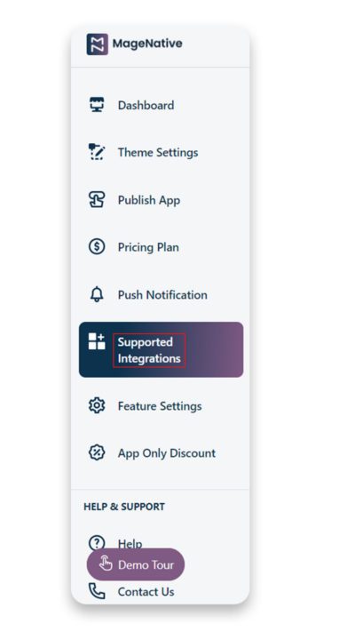Select Push Notification menu entry
This screenshot has width=355, height=632.
[x=162, y=294]
